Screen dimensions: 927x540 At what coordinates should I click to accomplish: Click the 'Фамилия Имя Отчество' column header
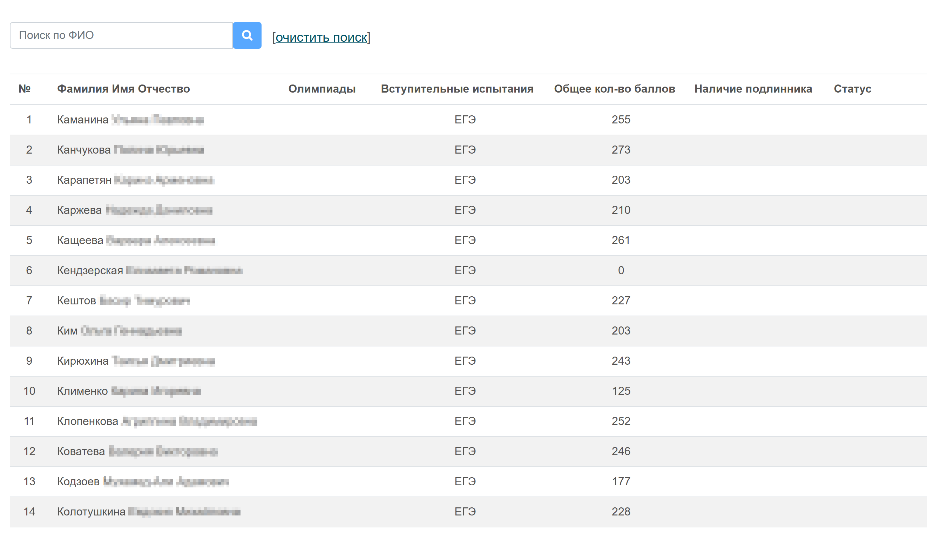[124, 89]
